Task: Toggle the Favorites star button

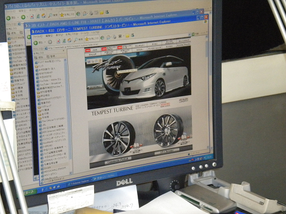Action: [x=92, y=39]
